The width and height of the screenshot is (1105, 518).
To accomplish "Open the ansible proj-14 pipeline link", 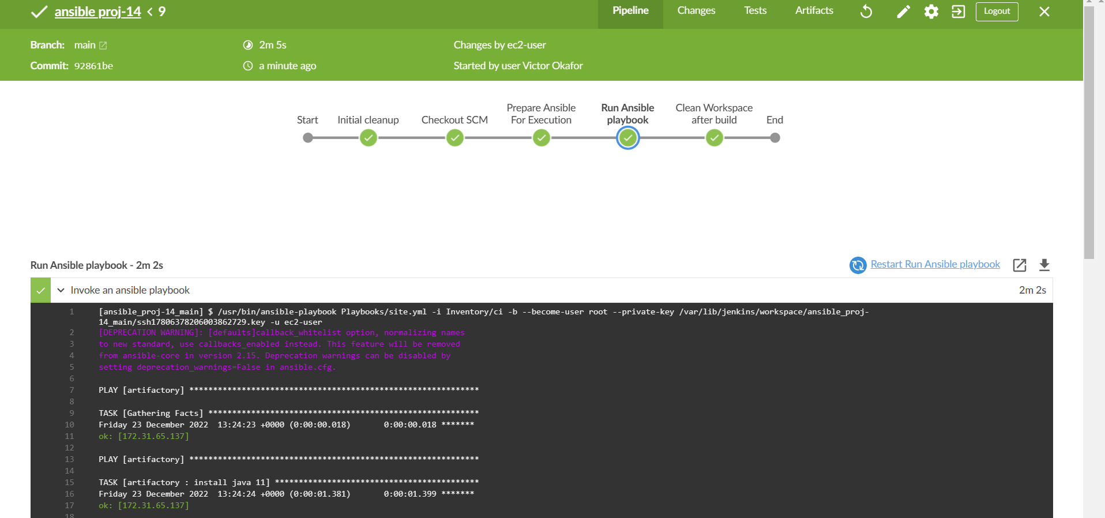I will (x=97, y=12).
